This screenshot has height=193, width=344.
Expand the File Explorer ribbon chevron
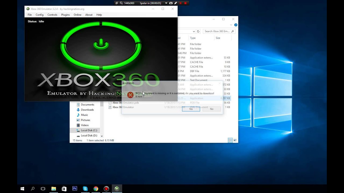231,25
